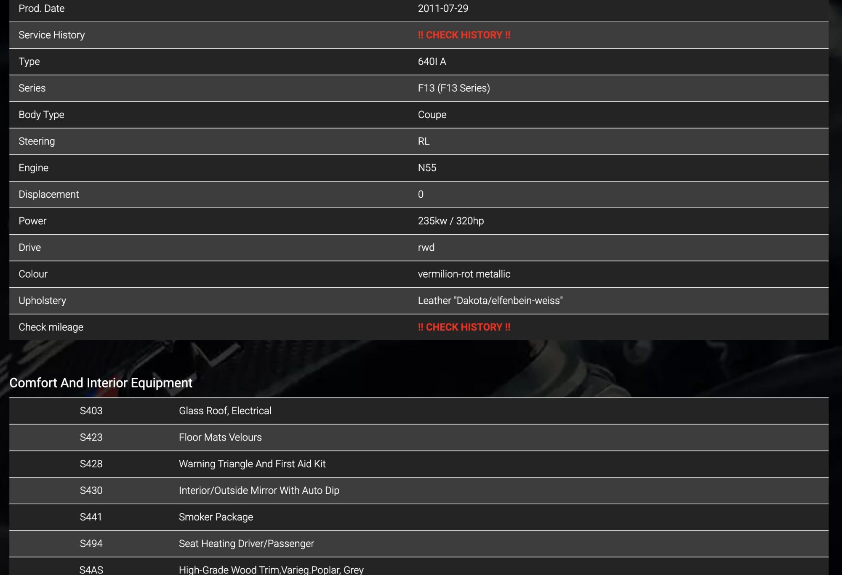
Task: Click the Coupe body type value
Action: tap(432, 114)
